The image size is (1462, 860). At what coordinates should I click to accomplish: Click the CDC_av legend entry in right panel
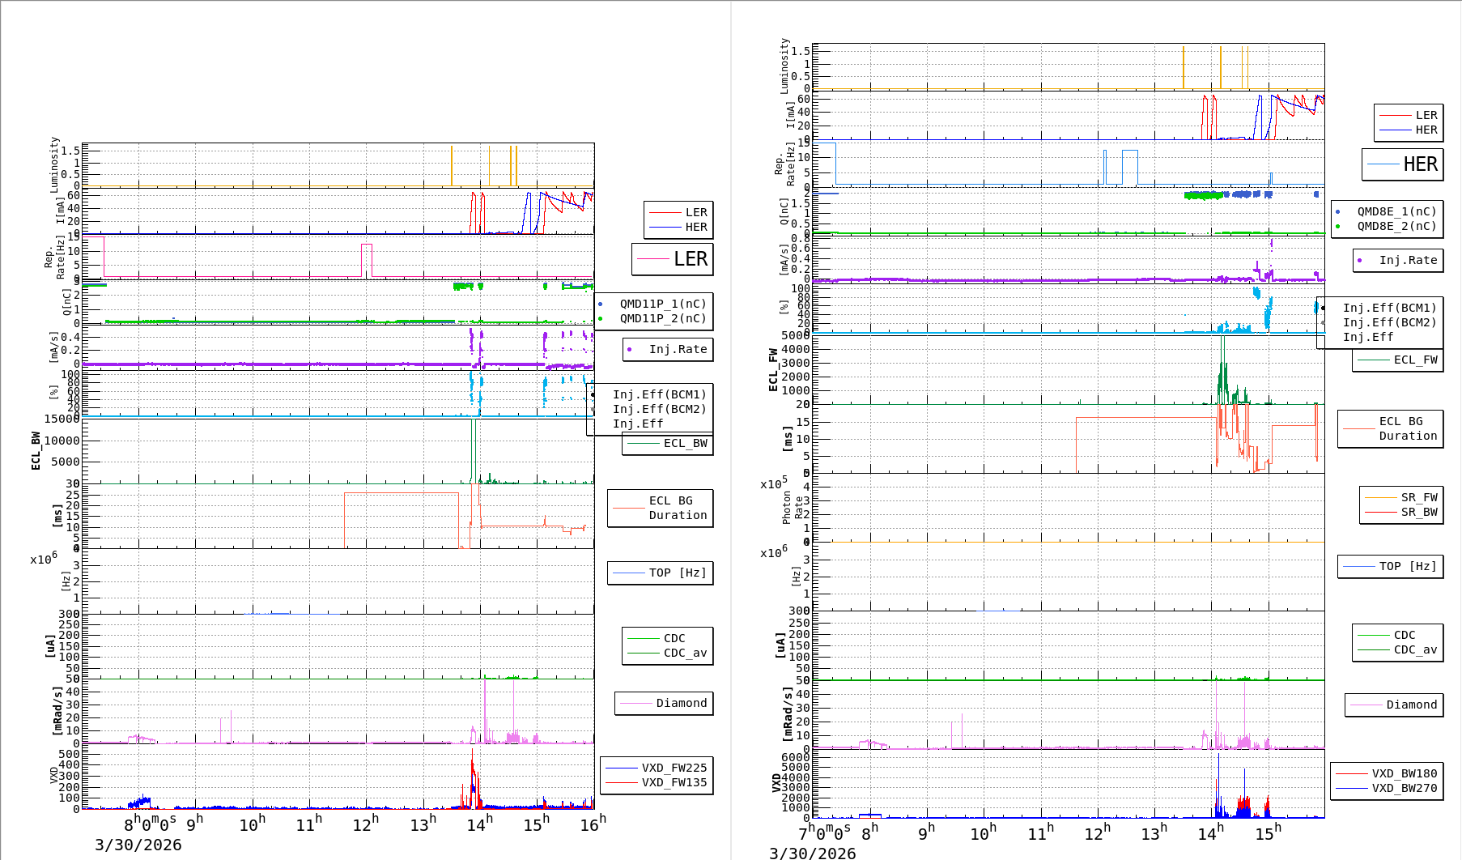(1415, 649)
